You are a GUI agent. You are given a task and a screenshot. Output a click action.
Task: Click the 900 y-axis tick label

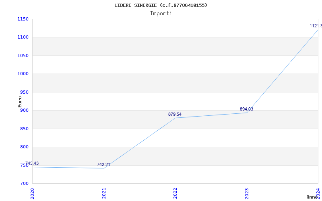(24, 111)
